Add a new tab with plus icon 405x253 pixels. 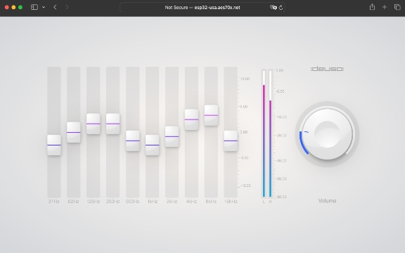click(x=385, y=7)
